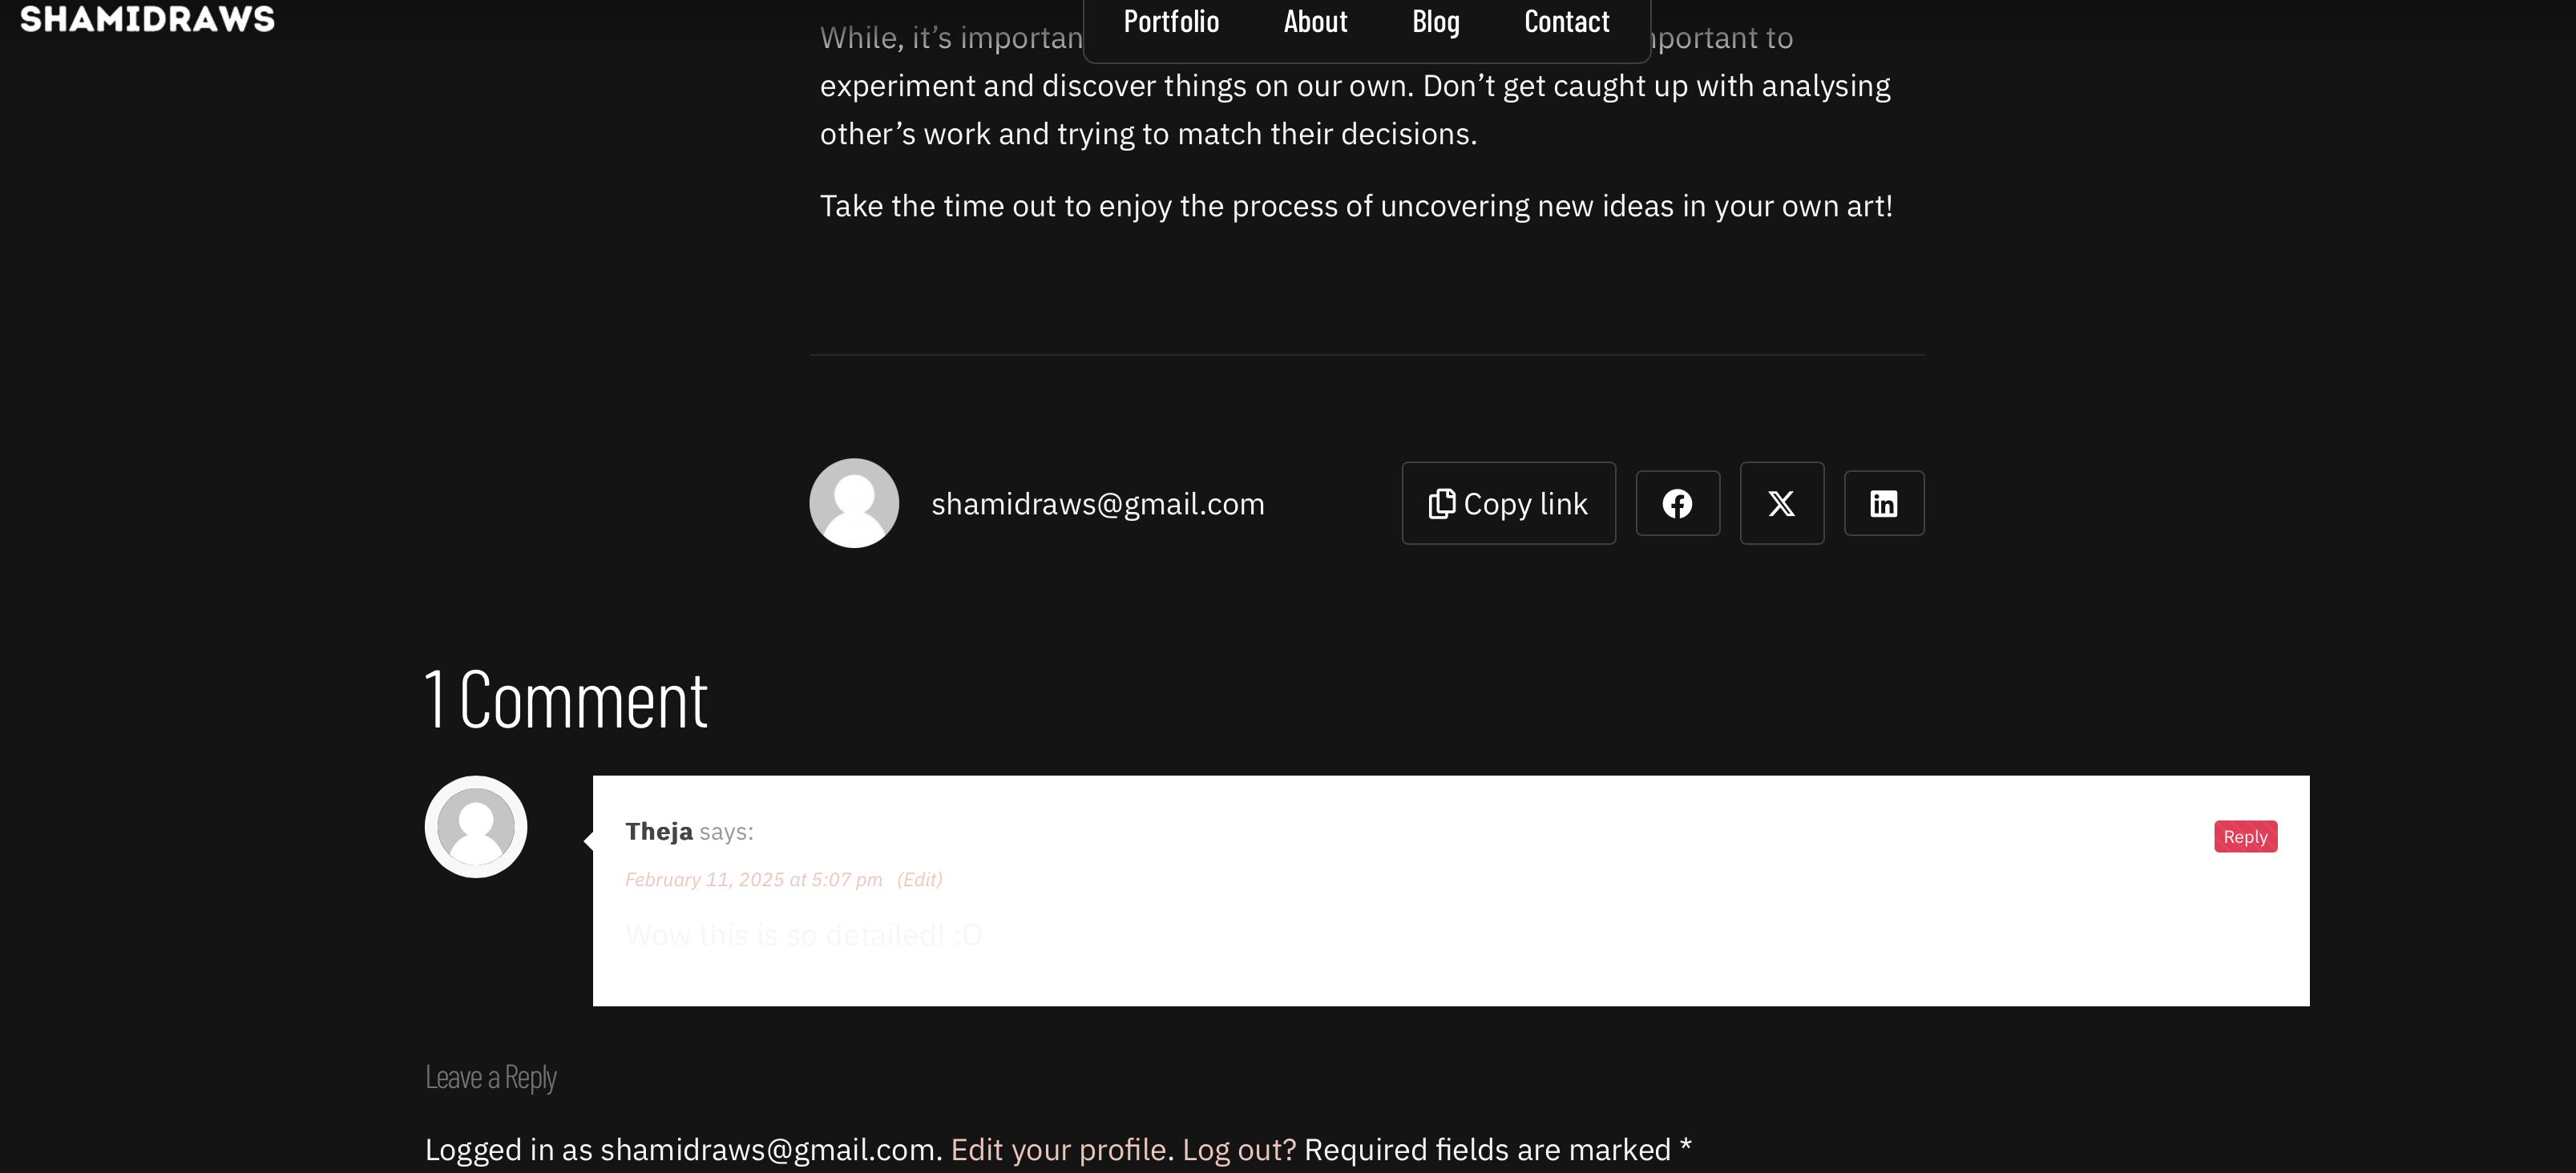Click the author name shamidraws@gmail.com

point(1097,504)
